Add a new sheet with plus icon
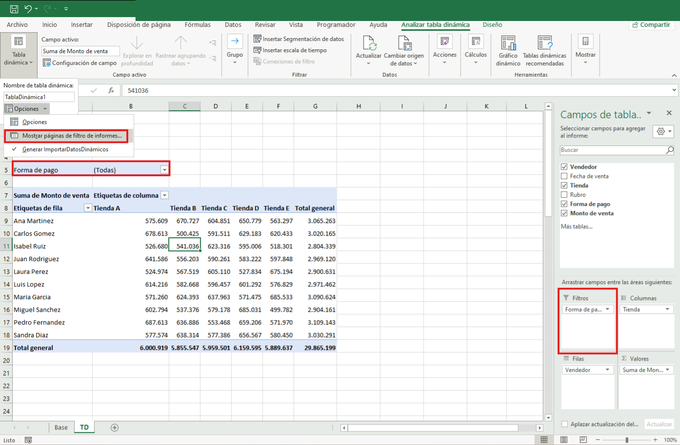680x445 pixels. click(115, 427)
